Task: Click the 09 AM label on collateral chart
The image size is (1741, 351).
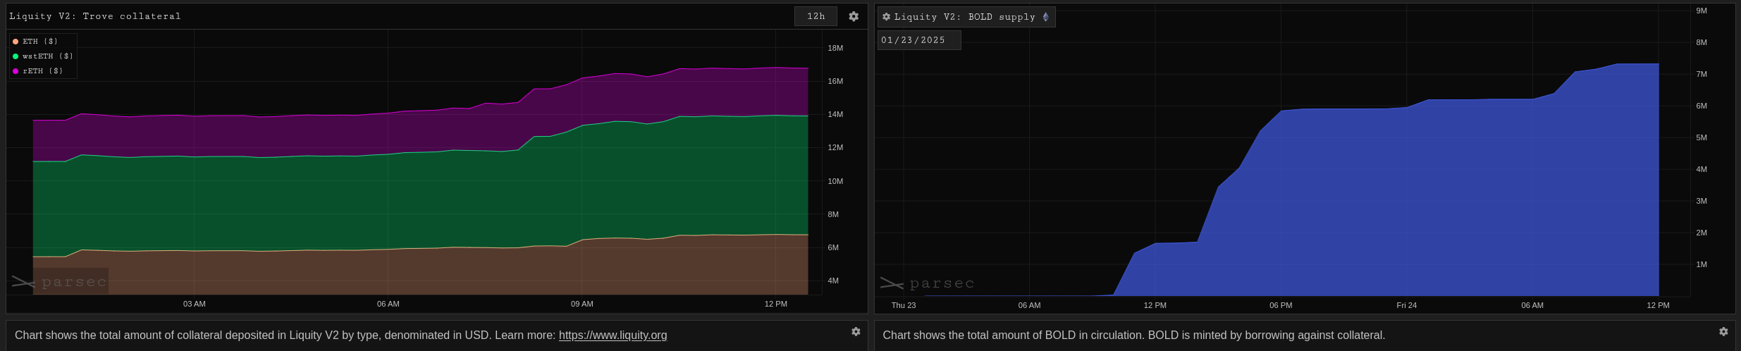Action: (582, 304)
